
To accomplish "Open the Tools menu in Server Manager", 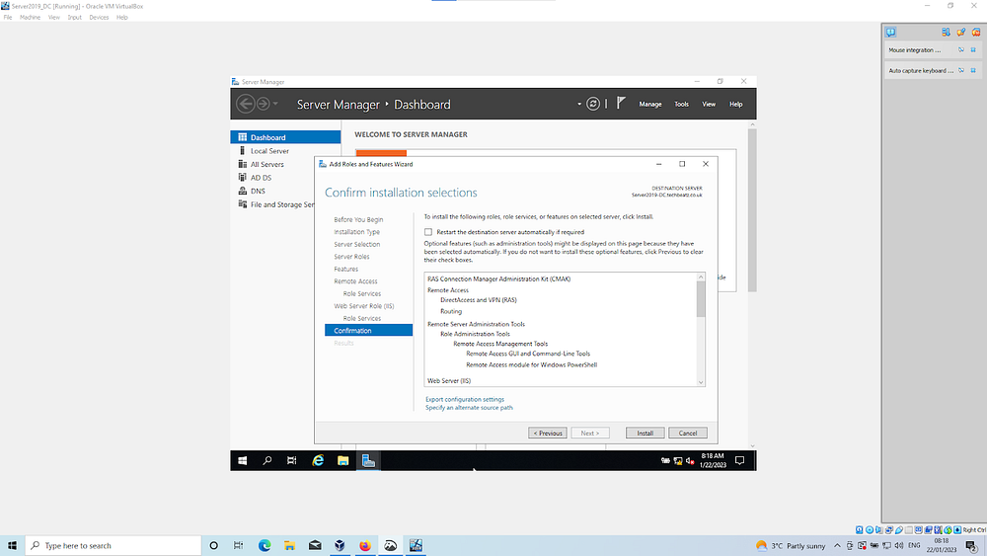I will pyautogui.click(x=682, y=104).
